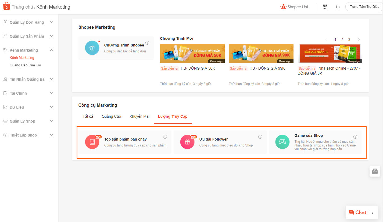Switch to the Khuyến Mãi tab
Image resolution: width=383 pixels, height=222 pixels.
pos(139,116)
